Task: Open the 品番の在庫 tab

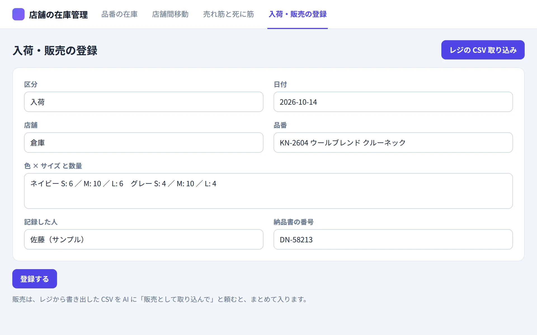Action: pos(119,14)
